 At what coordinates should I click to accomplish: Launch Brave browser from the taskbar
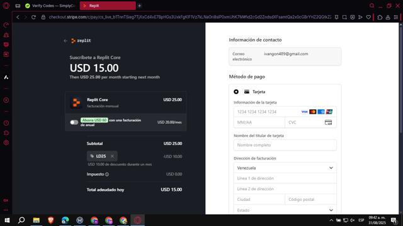[50, 220]
